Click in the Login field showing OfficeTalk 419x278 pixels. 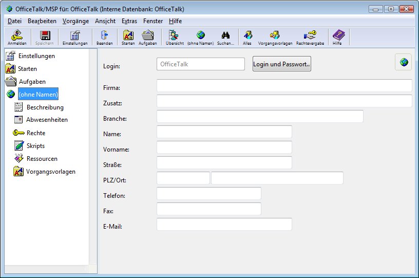point(201,64)
